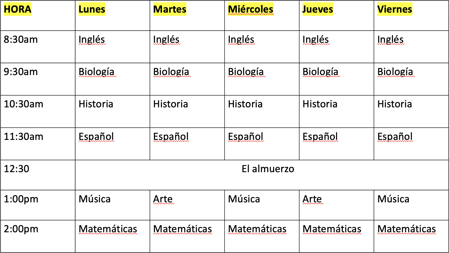Click the 8:30am time cell
This screenshot has height=253, width=450.
pyautogui.click(x=21, y=40)
